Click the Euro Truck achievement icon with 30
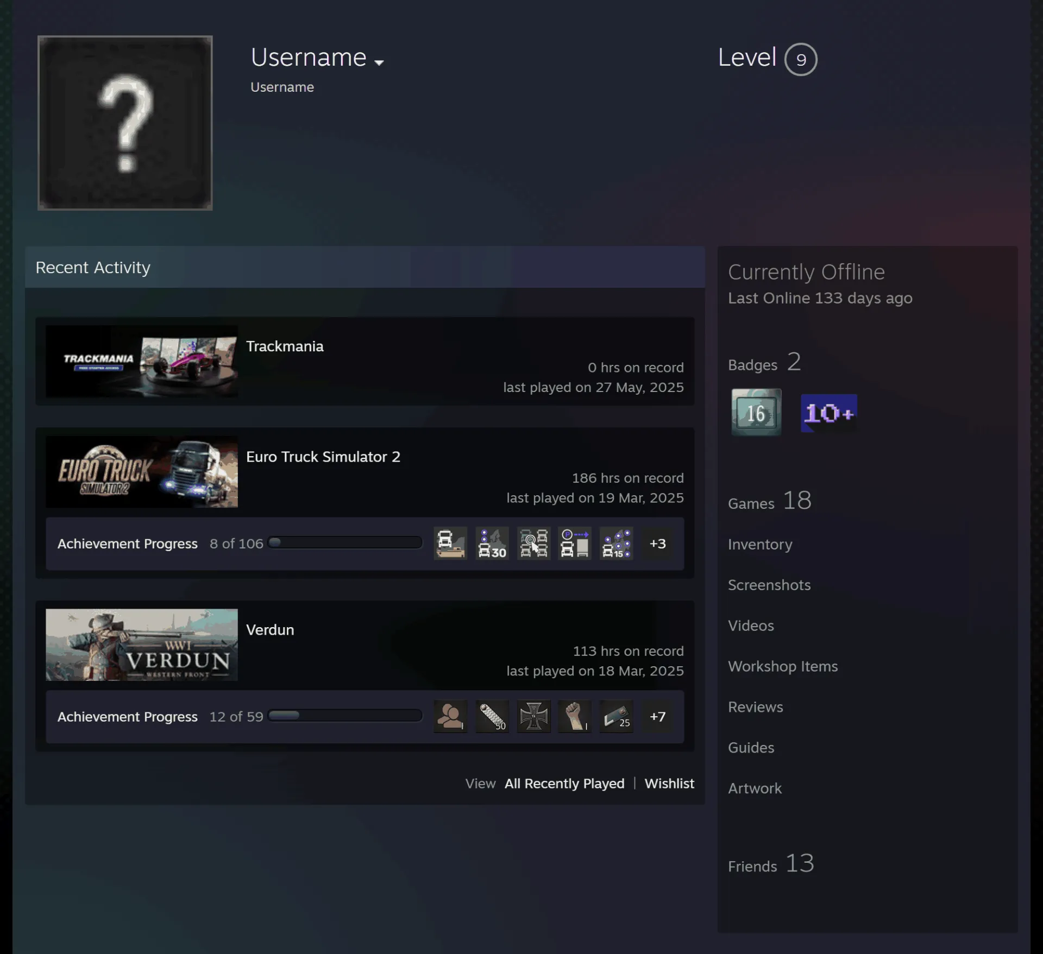This screenshot has width=1043, height=954. point(492,544)
